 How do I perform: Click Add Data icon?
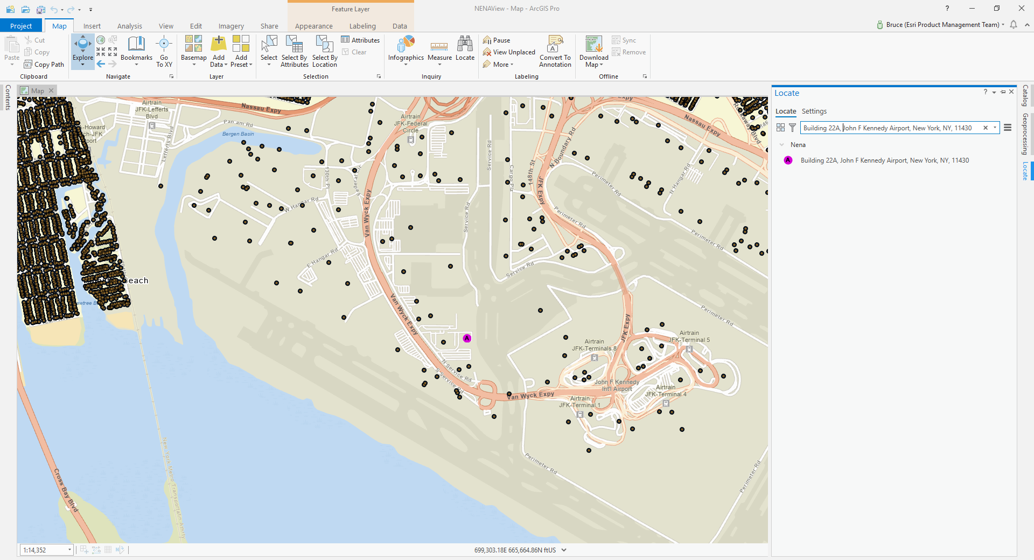(x=219, y=44)
